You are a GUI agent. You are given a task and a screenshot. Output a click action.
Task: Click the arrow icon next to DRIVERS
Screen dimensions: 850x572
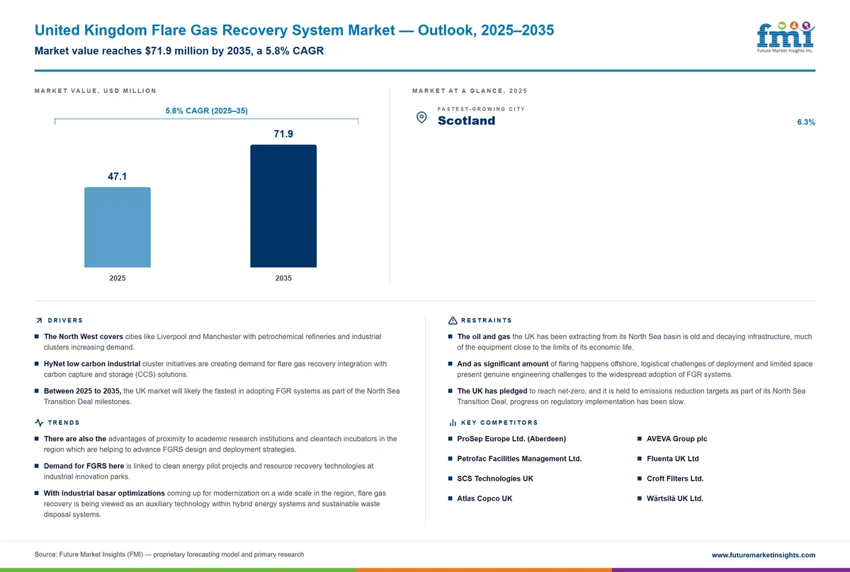pyautogui.click(x=38, y=321)
